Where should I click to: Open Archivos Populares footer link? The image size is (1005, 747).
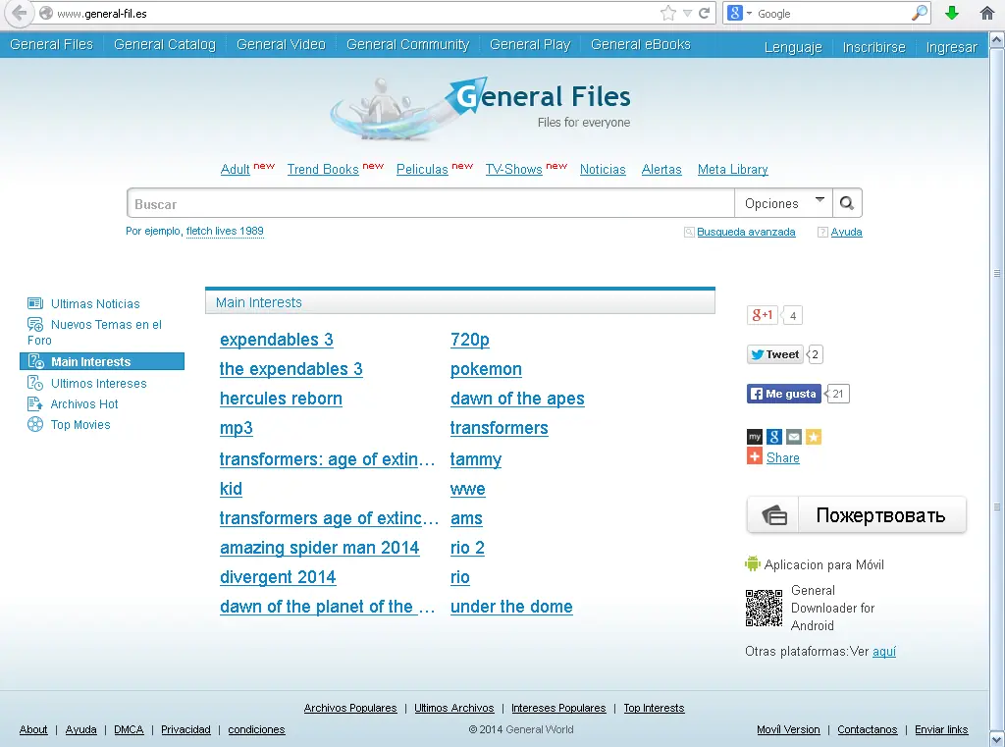(x=350, y=708)
